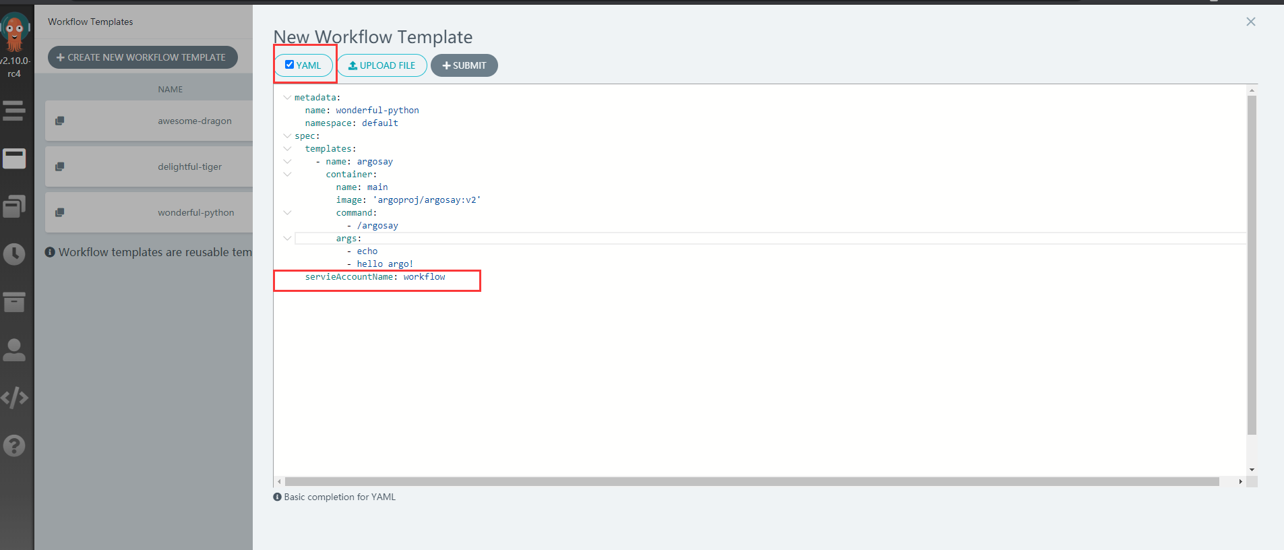Submit the new workflow template
The image size is (1284, 550).
click(464, 65)
